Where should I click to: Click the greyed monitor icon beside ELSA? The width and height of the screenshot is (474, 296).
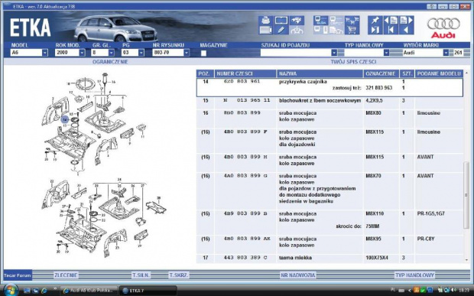click(336, 20)
